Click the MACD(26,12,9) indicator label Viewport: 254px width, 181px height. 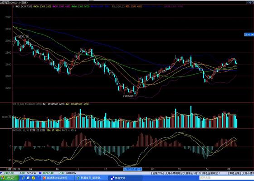(x=21, y=131)
